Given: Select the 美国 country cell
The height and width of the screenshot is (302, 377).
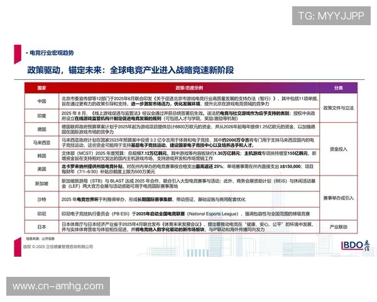Looking at the screenshot, I should (41, 169).
